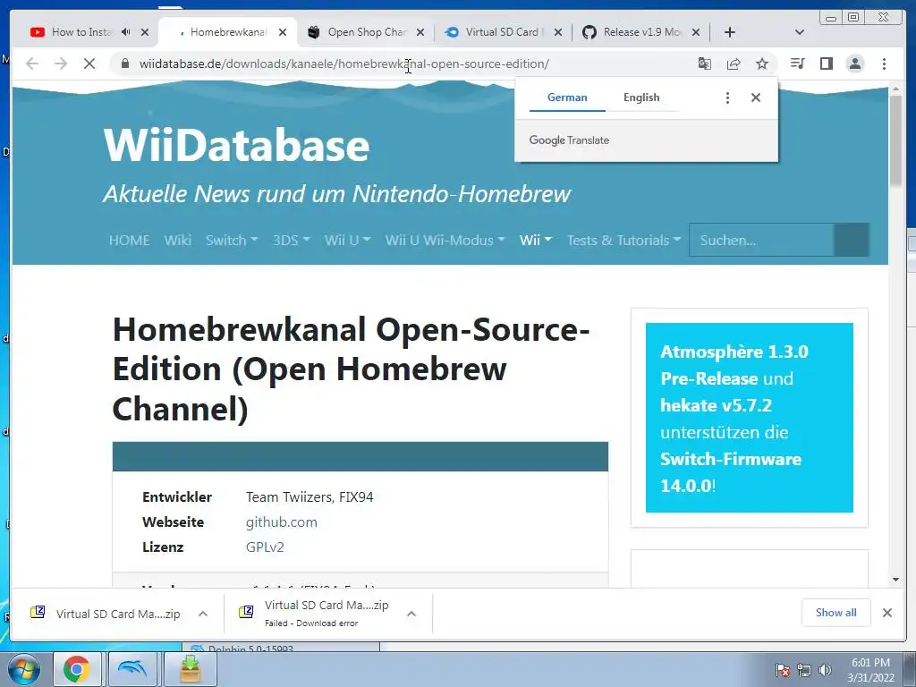Open the Chrome profile avatar
The width and height of the screenshot is (916, 687).
click(854, 64)
